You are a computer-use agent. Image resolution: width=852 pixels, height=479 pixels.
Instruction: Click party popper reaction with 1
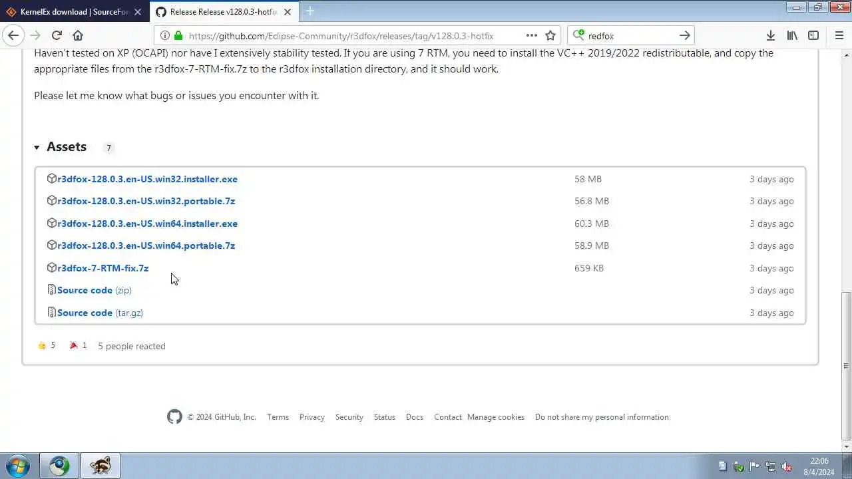pos(79,345)
